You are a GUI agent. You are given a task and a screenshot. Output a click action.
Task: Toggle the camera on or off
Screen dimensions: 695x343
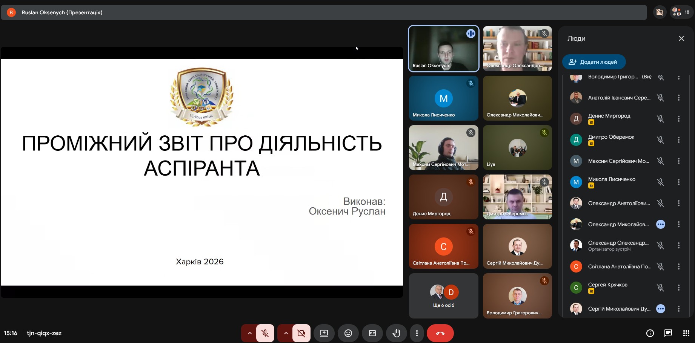pyautogui.click(x=301, y=333)
